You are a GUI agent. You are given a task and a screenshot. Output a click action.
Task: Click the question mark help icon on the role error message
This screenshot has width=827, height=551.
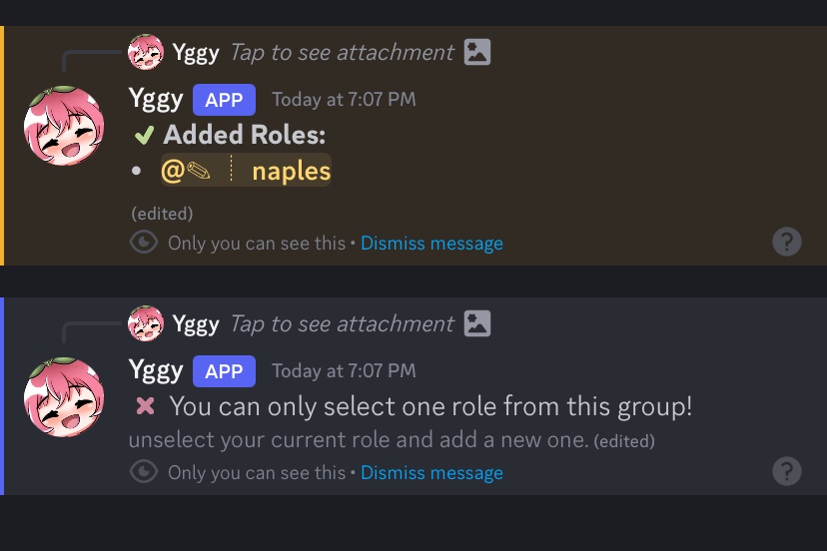tap(787, 471)
